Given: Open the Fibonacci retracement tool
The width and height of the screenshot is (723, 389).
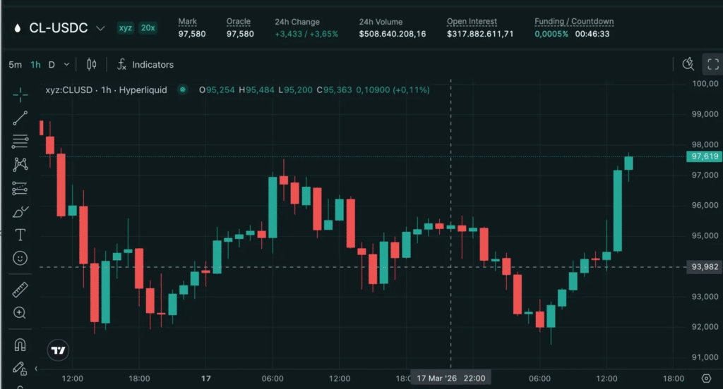Looking at the screenshot, I should pos(20,142).
